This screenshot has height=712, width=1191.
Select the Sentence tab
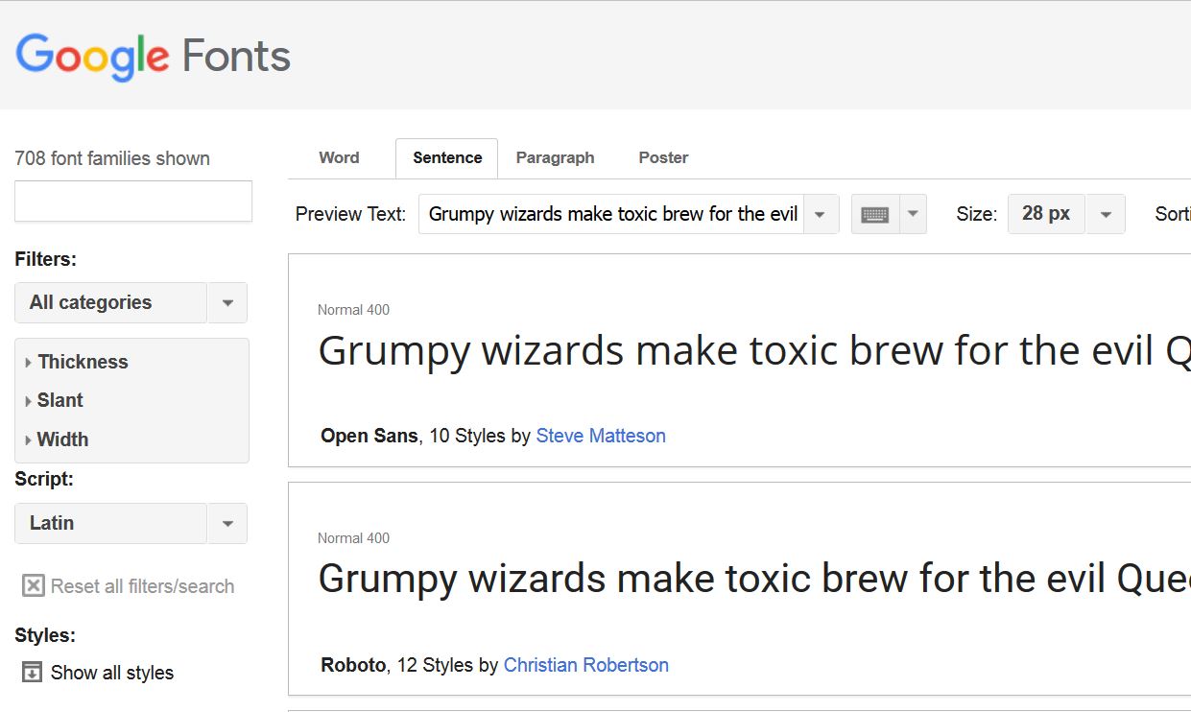[447, 158]
